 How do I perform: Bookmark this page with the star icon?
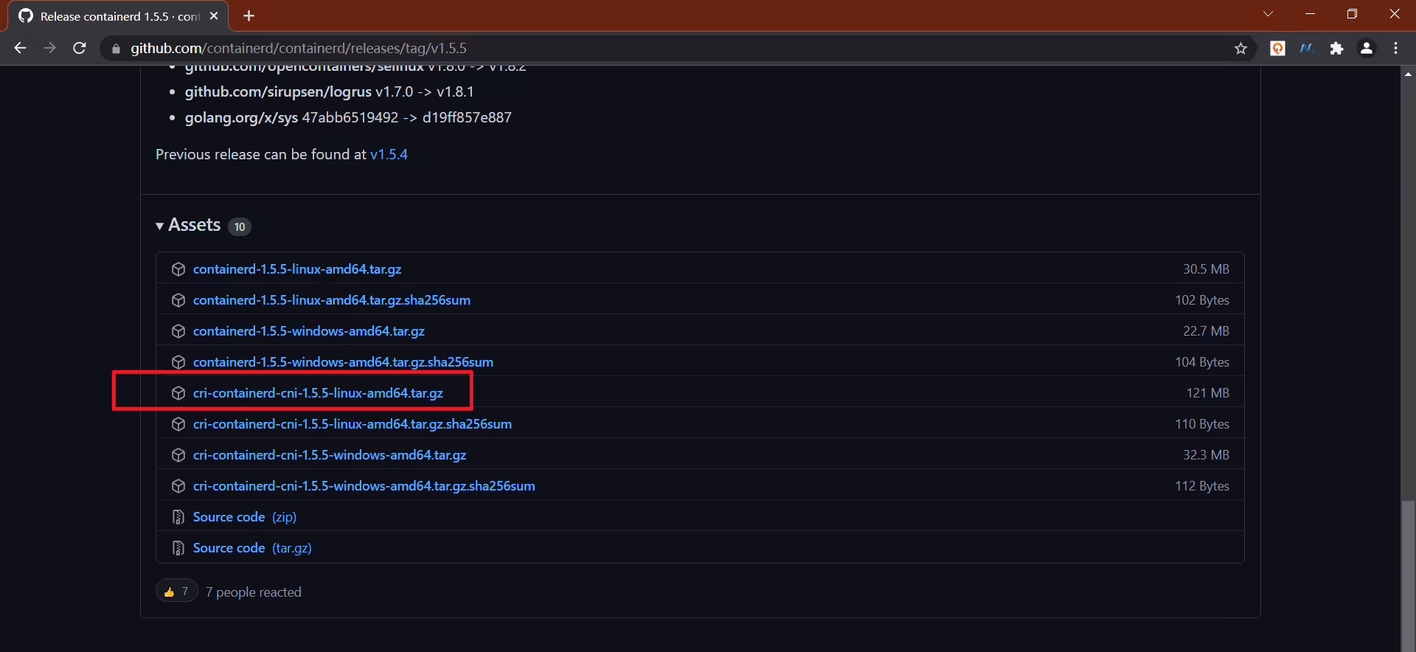pos(1240,48)
